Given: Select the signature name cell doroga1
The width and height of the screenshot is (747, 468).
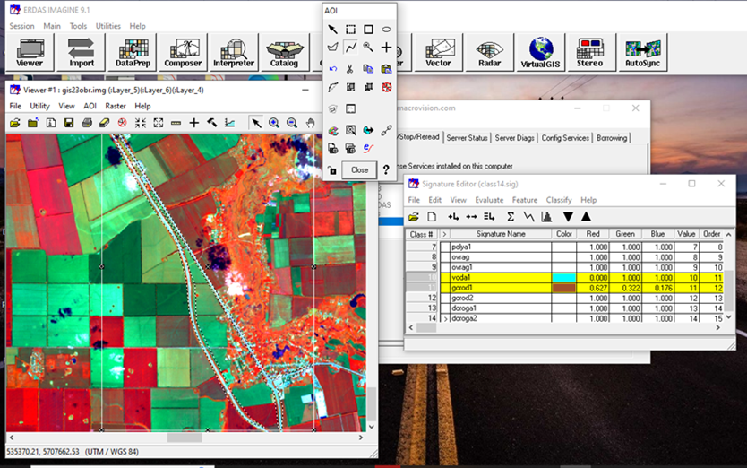Looking at the screenshot, I should [x=501, y=308].
